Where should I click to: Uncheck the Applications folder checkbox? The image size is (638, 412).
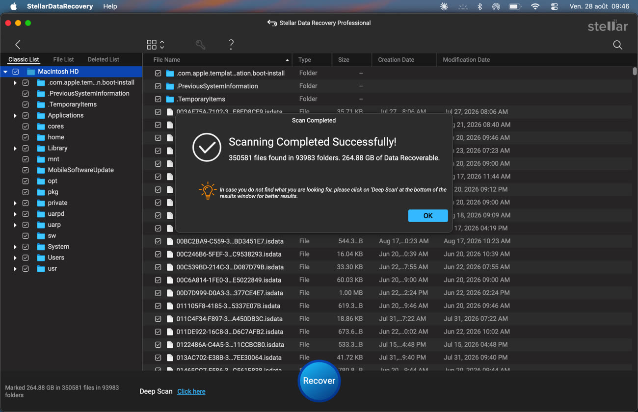[26, 115]
